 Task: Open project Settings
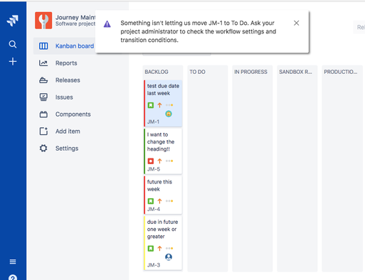[x=67, y=149]
